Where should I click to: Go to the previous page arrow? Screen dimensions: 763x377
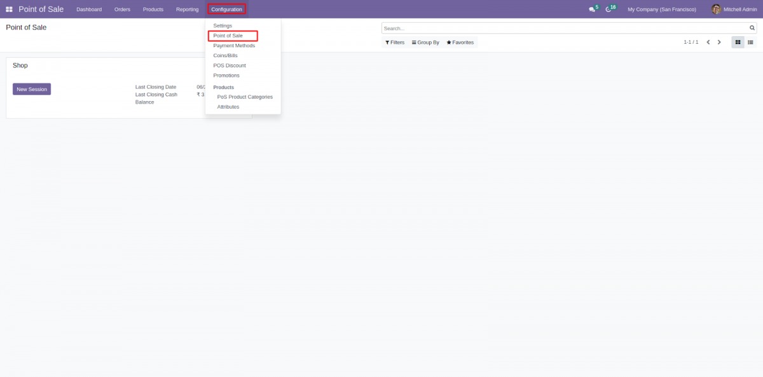coord(708,43)
